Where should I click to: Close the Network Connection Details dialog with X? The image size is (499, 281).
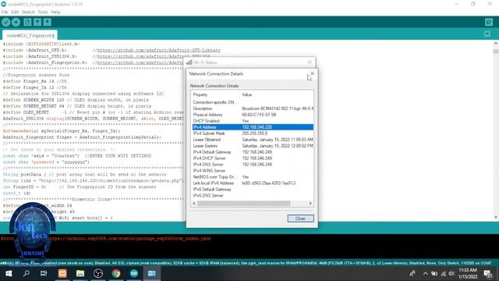312,73
